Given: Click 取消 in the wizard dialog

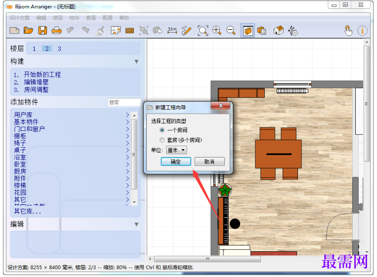Looking at the screenshot, I should (x=209, y=161).
